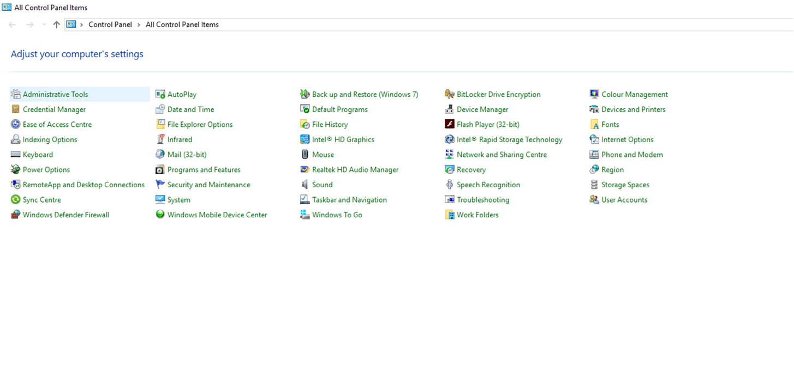
Task: Click the Credential Manager safe icon
Action: 16,109
